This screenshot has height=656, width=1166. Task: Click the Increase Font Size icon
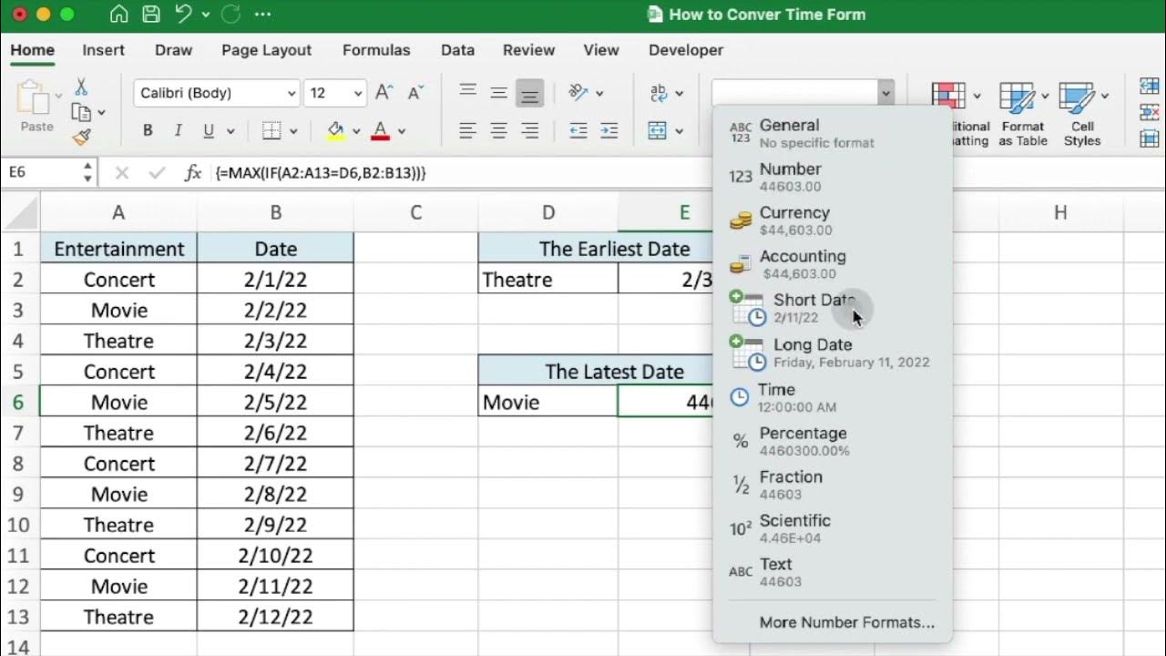tap(384, 93)
